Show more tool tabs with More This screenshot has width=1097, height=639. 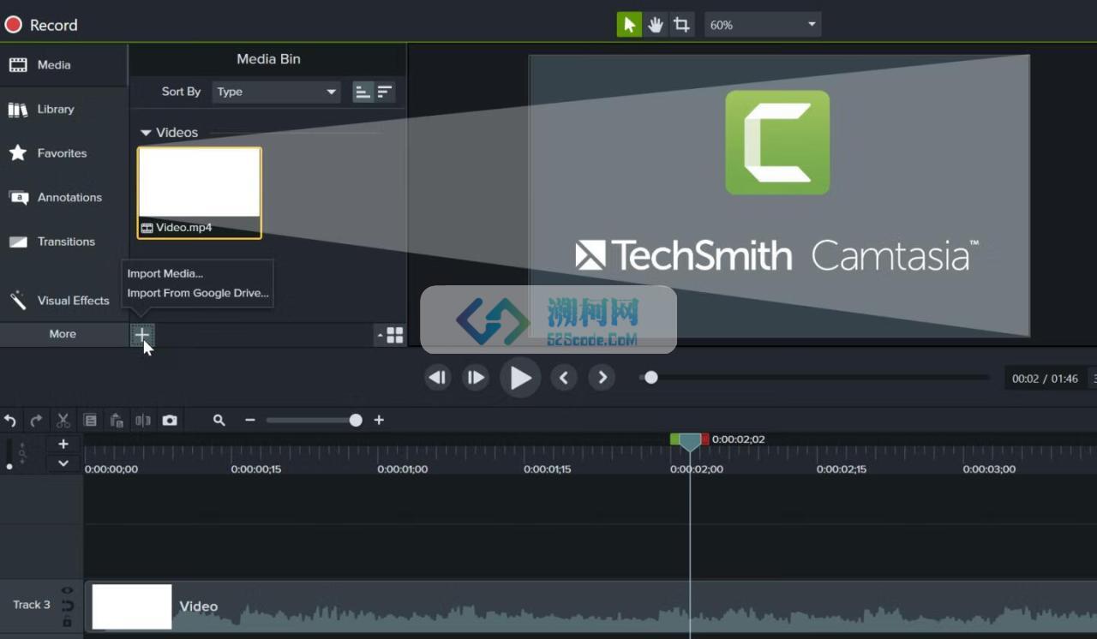click(x=63, y=334)
